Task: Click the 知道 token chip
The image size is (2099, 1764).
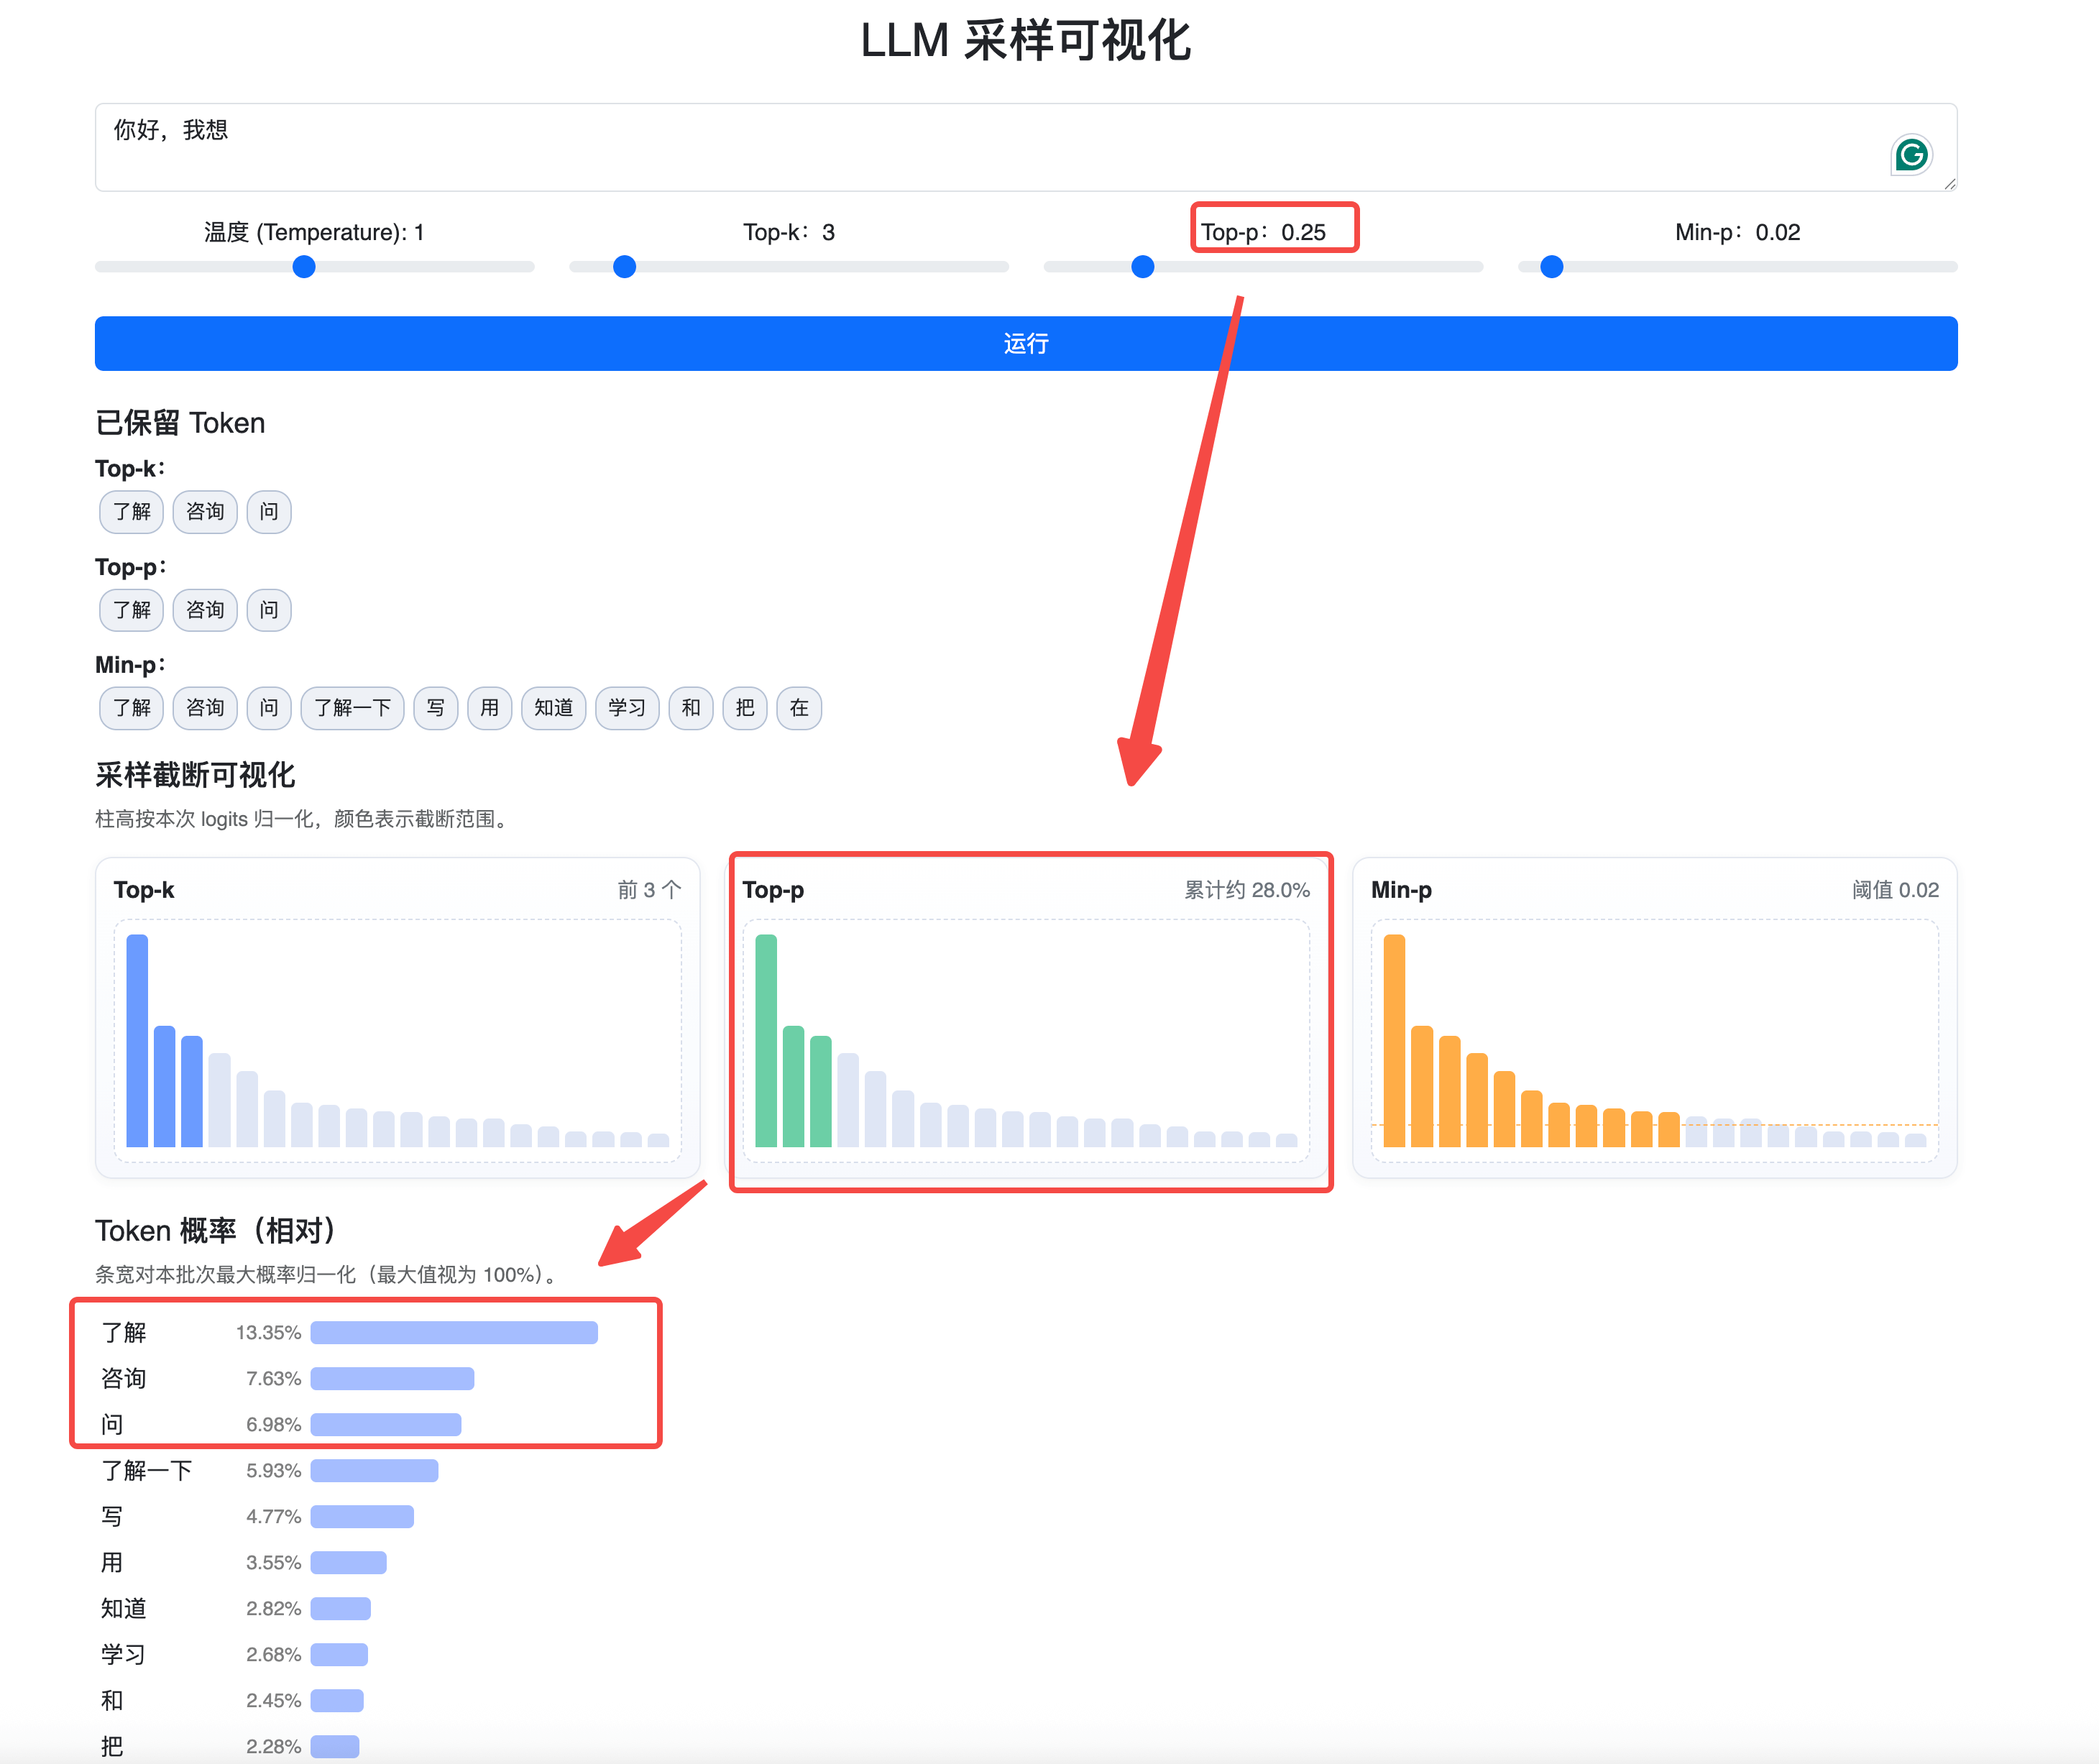Action: pyautogui.click(x=553, y=708)
